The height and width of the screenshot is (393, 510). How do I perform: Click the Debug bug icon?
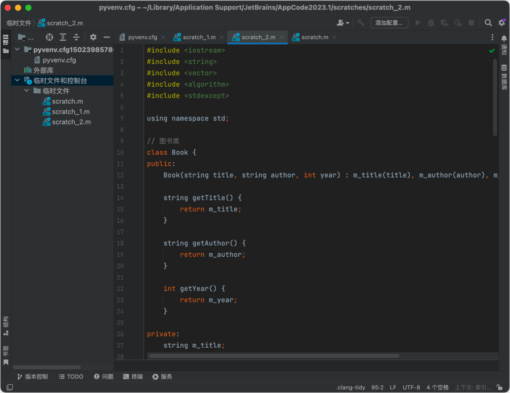[x=431, y=23]
